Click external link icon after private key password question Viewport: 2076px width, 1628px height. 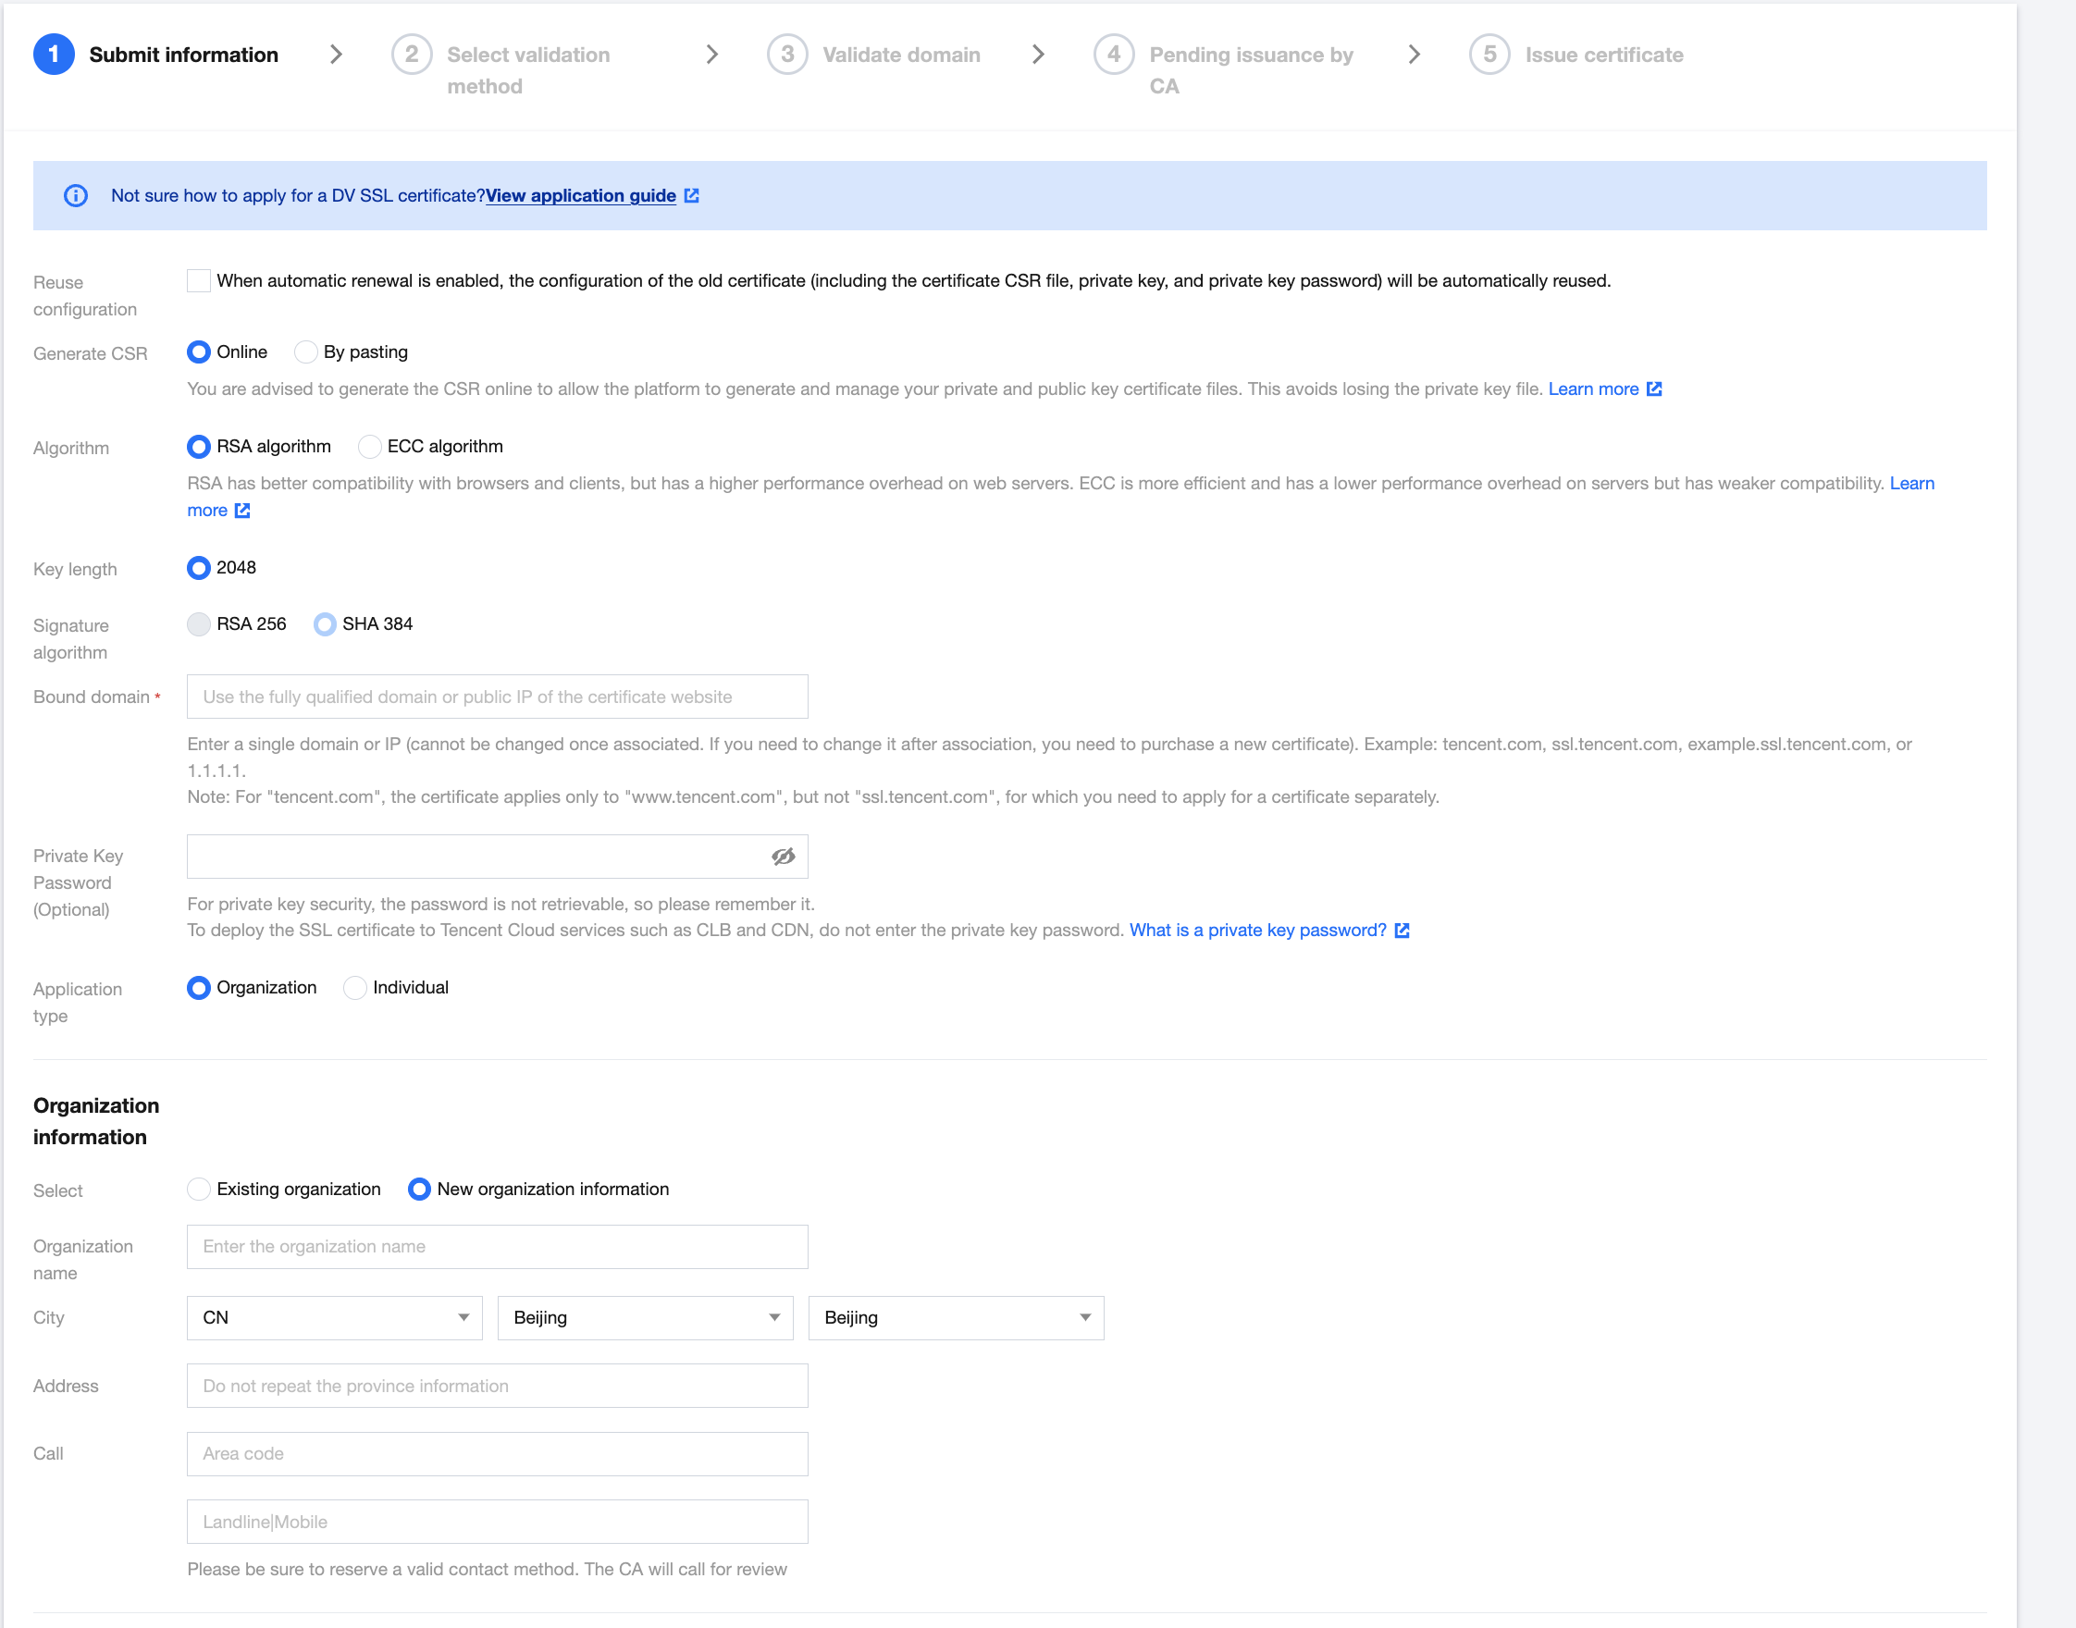(x=1403, y=931)
